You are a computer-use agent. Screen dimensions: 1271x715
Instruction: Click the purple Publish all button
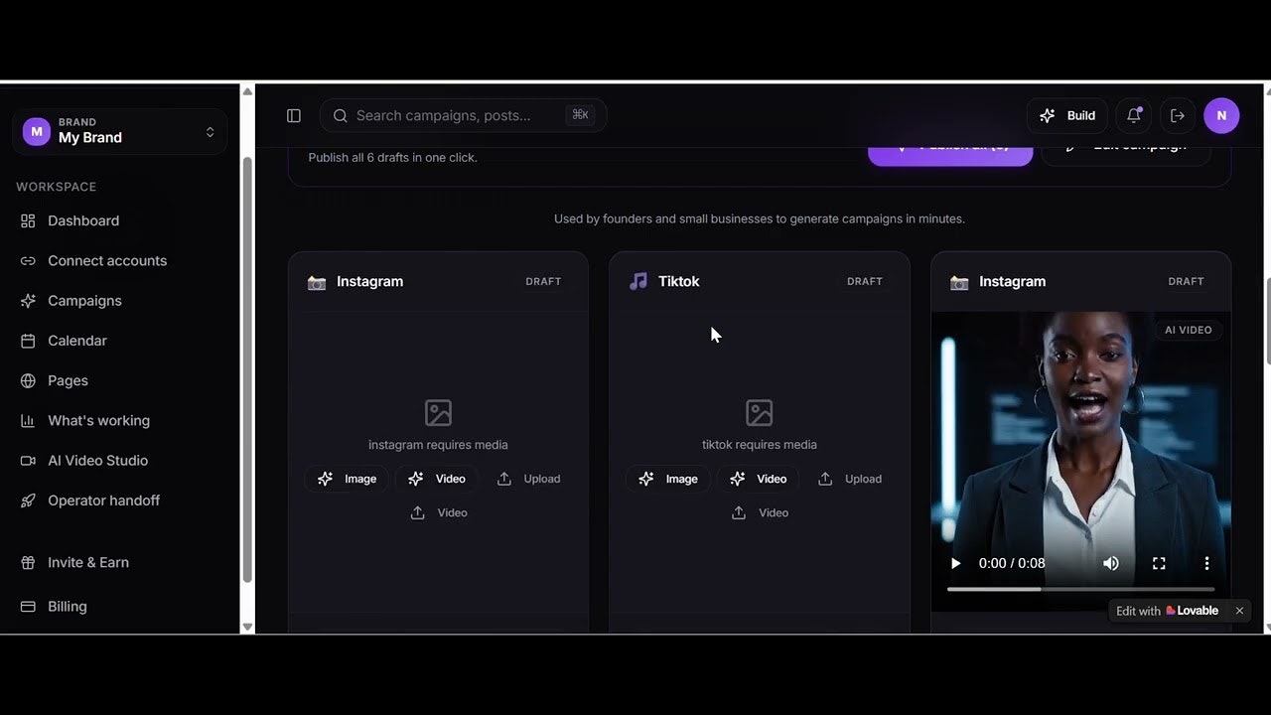tap(950, 154)
